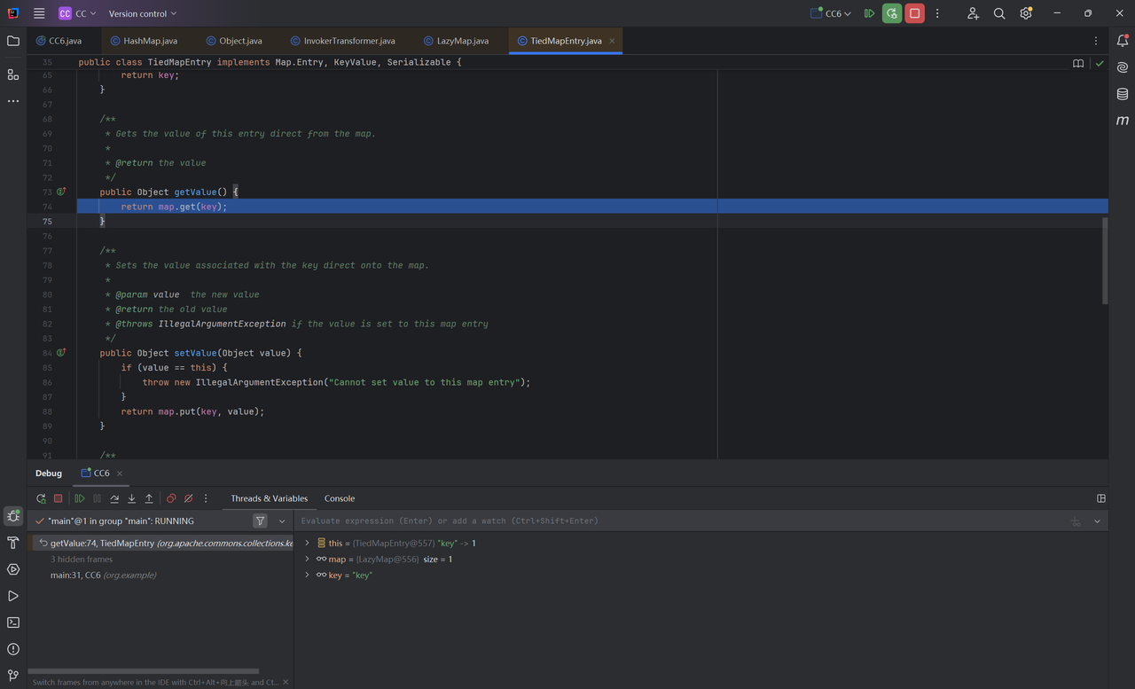Open thread selector dropdown chevron
Screen dimensions: 1135x689
(282, 521)
